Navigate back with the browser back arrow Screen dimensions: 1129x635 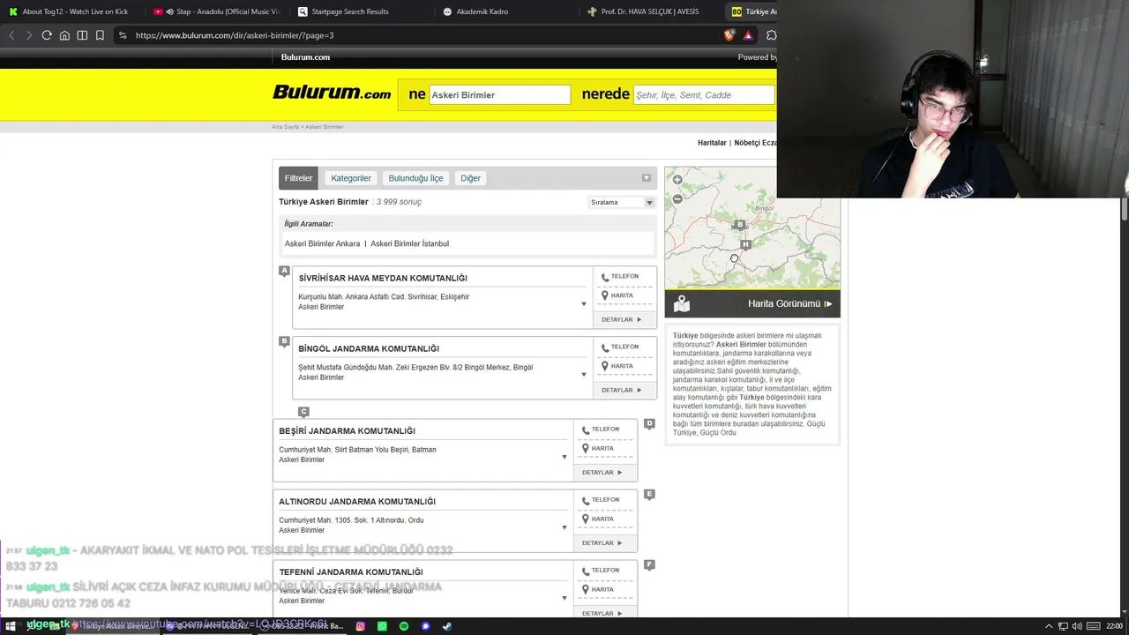(11, 35)
